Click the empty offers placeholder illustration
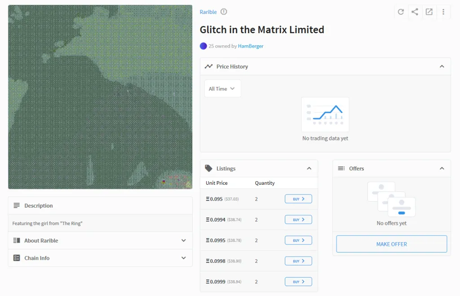The image size is (460, 296). 391,200
